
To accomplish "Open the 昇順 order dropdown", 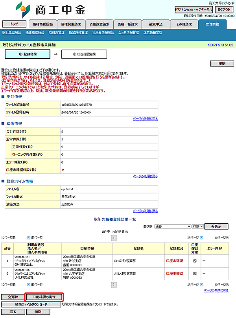I will (198, 226).
